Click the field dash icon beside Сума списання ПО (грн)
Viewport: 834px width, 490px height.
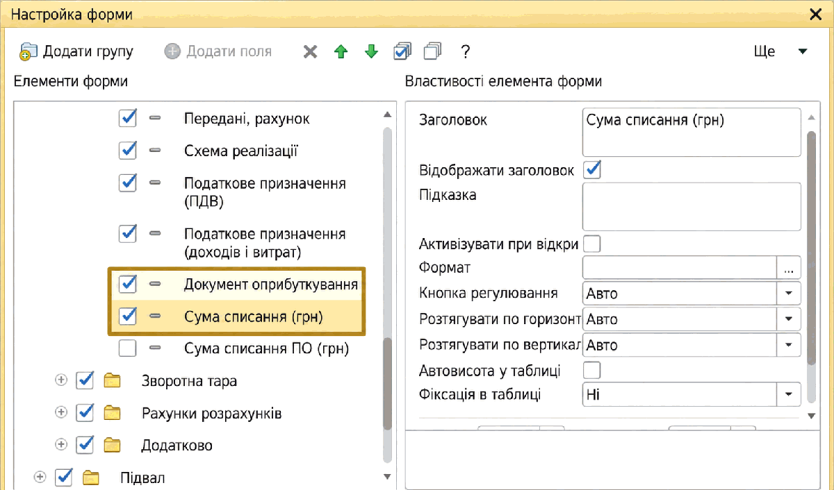155,348
